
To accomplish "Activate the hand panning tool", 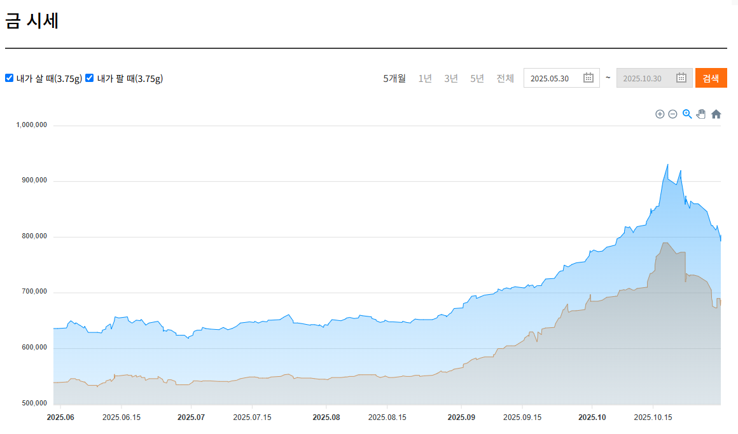I will (701, 114).
